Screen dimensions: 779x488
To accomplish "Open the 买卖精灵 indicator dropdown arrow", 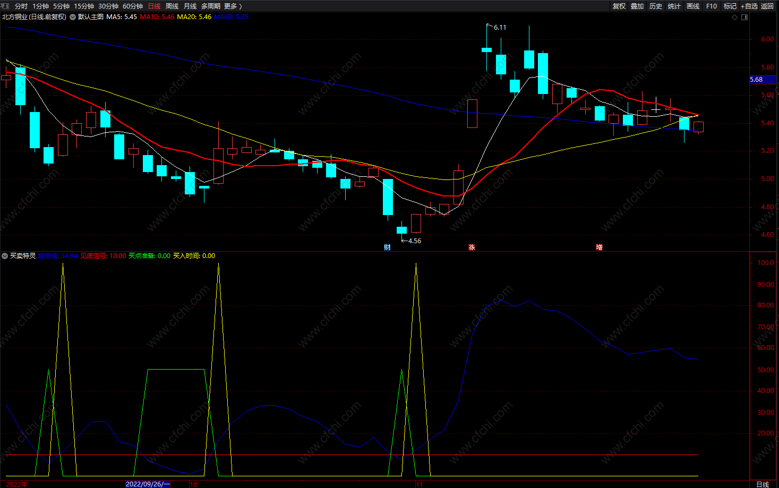I will pos(5,256).
